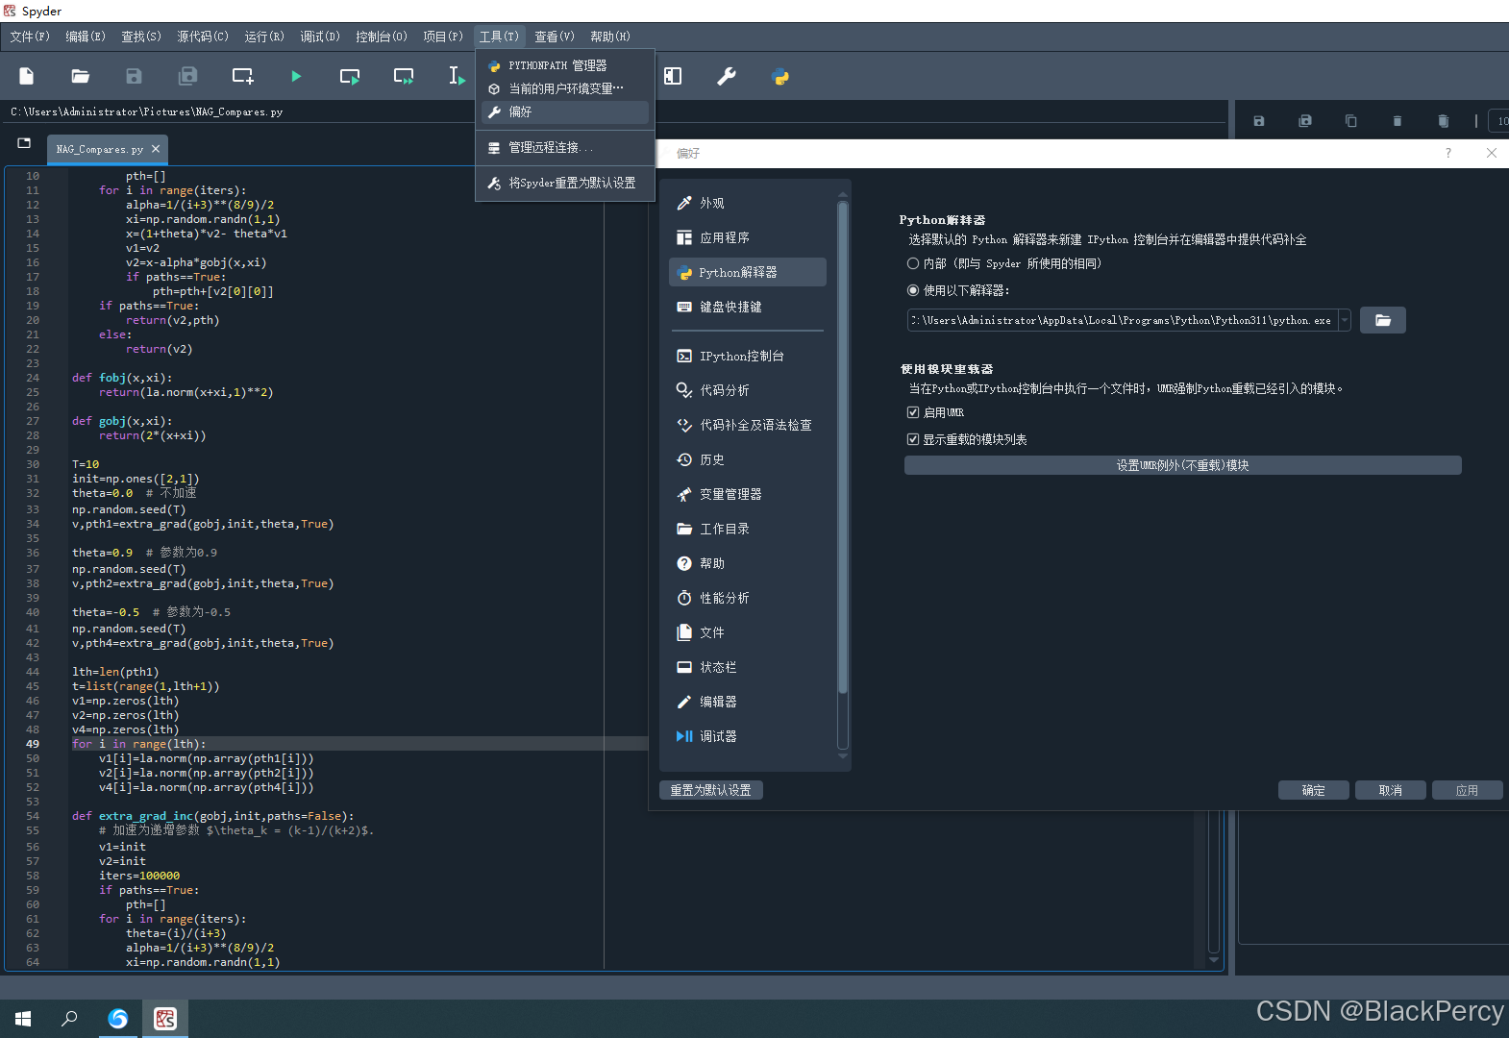Click remove-all trash icon in right pane
The image size is (1509, 1038).
(1444, 121)
